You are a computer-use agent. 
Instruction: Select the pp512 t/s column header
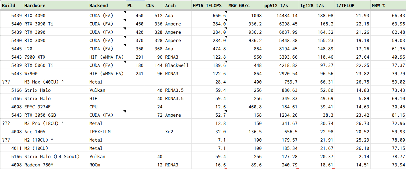281,5
